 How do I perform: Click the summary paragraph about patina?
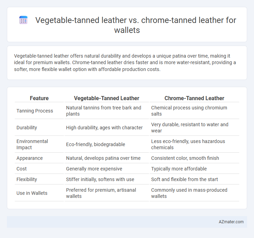[x=125, y=63]
